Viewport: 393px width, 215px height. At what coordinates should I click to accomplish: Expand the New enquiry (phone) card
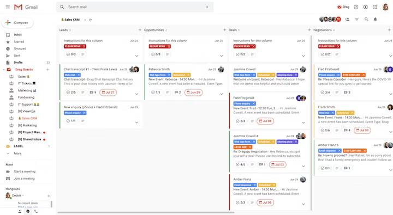pyautogui.click(x=136, y=122)
